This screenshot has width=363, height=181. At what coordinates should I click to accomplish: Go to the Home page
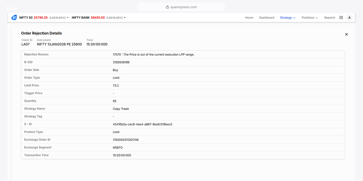coord(249,18)
